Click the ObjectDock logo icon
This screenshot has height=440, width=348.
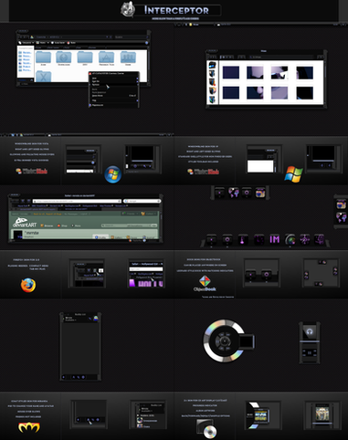(x=205, y=281)
